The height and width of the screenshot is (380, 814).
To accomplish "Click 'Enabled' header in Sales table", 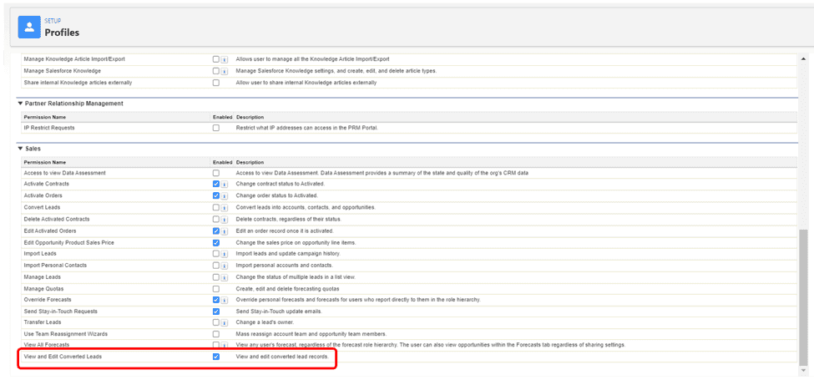I will pos(222,163).
